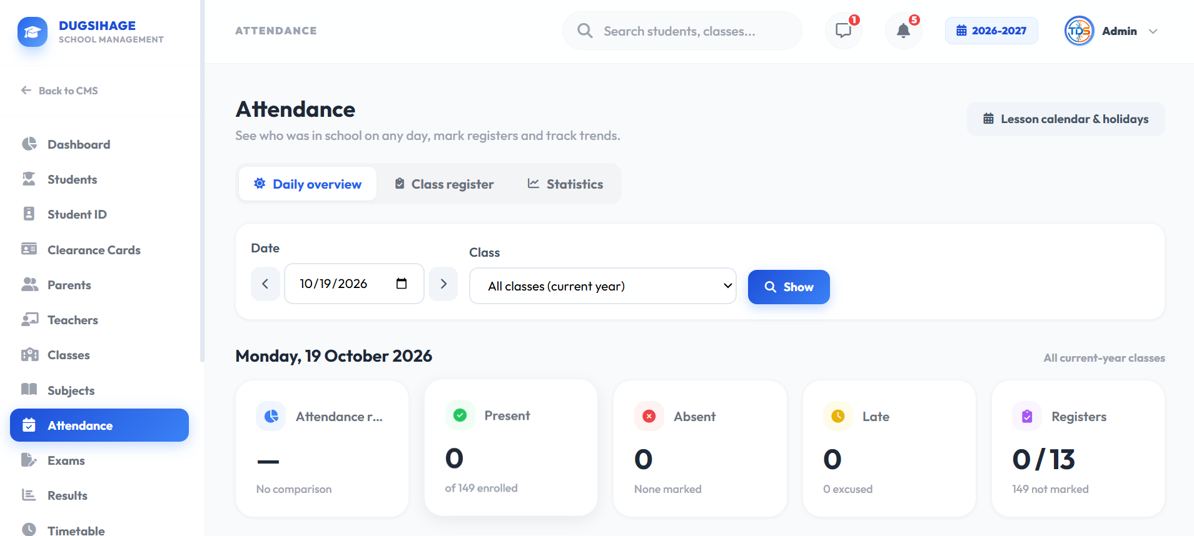
Task: Open Timetable in the sidebar
Action: point(99,530)
